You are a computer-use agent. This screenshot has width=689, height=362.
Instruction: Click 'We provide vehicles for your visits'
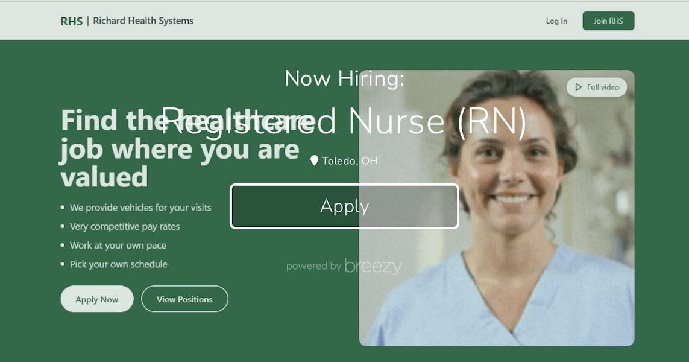click(x=140, y=208)
